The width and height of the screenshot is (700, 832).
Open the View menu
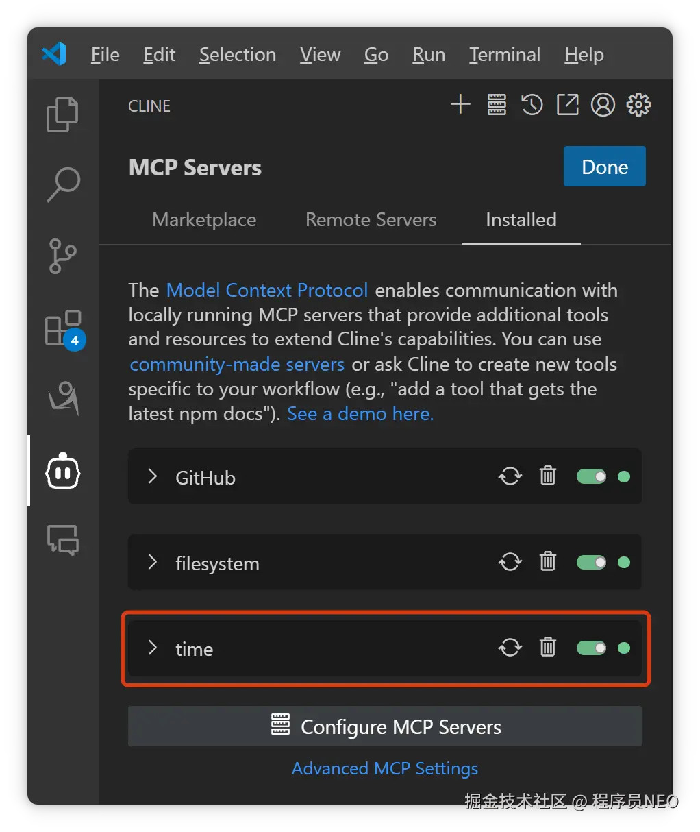[x=321, y=54]
